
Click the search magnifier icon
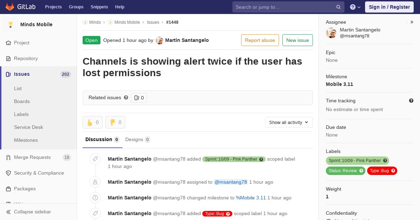pyautogui.click(x=338, y=7)
